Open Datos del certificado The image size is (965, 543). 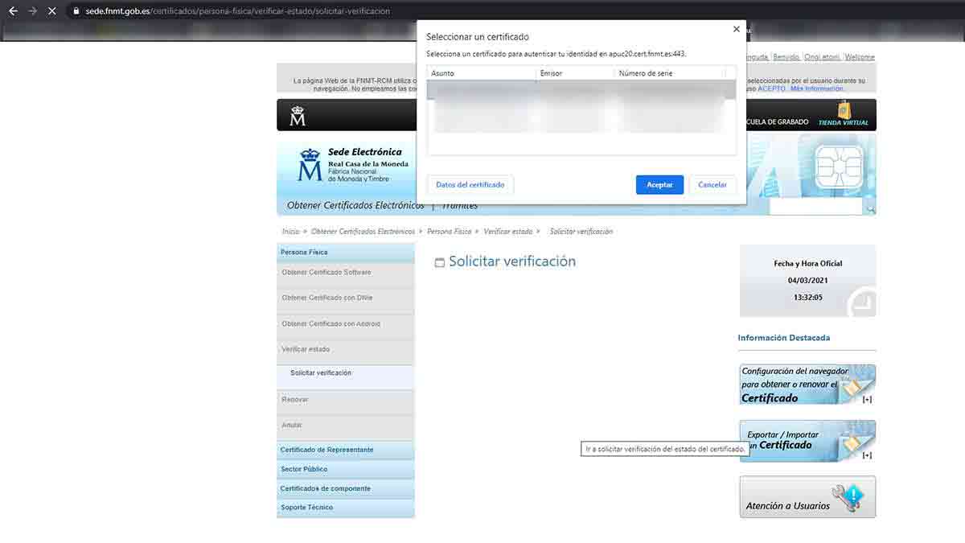[470, 184]
